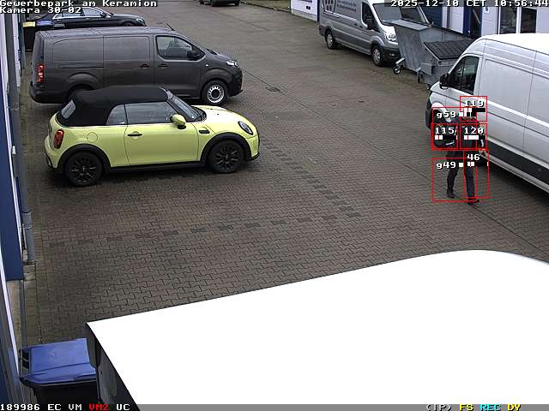Click the detection label g59

point(446,115)
